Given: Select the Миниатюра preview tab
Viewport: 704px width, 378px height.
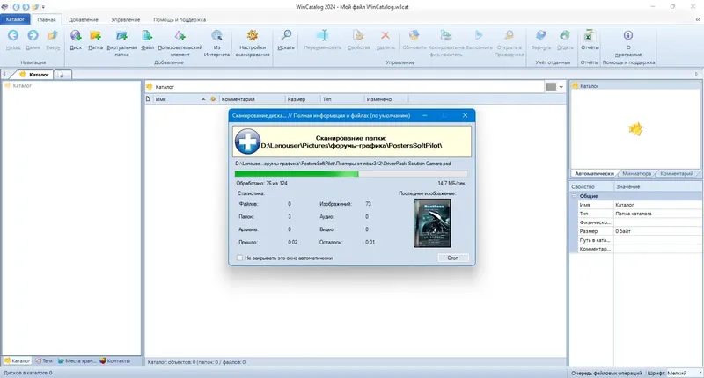Looking at the screenshot, I should click(636, 173).
